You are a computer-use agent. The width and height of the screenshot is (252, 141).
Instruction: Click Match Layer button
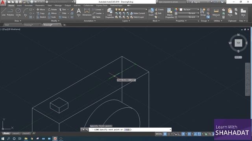137,17
